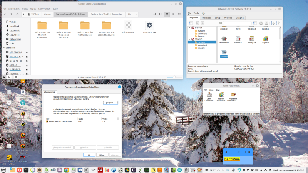Click the add note icon on sticky note
The width and height of the screenshot is (308, 173).
click(245, 152)
